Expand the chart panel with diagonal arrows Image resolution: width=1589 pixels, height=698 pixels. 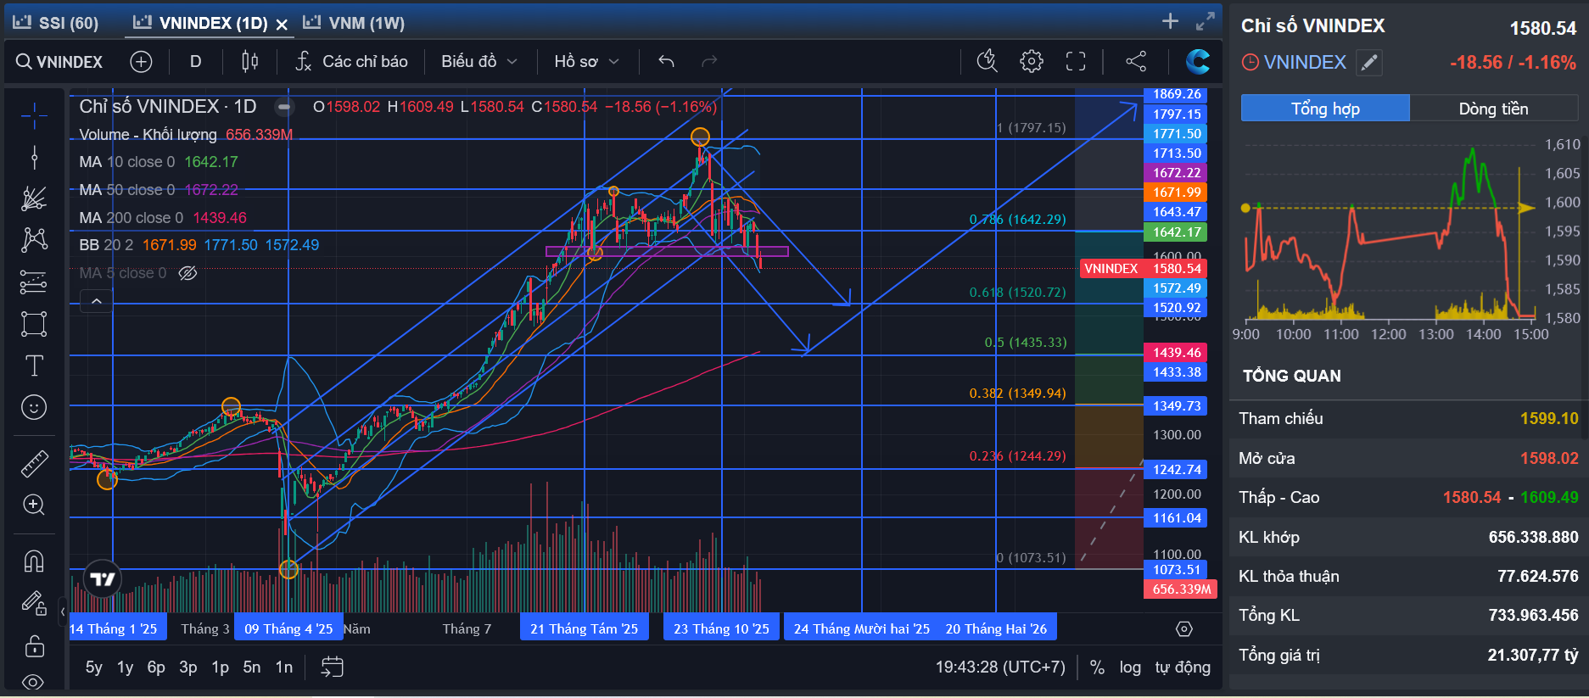click(x=1206, y=21)
